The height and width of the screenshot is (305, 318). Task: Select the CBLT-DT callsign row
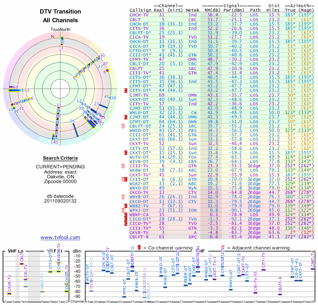139,64
